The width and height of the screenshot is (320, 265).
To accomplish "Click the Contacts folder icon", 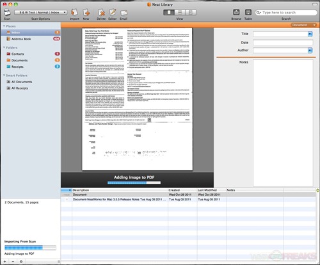I will (x=8, y=54).
